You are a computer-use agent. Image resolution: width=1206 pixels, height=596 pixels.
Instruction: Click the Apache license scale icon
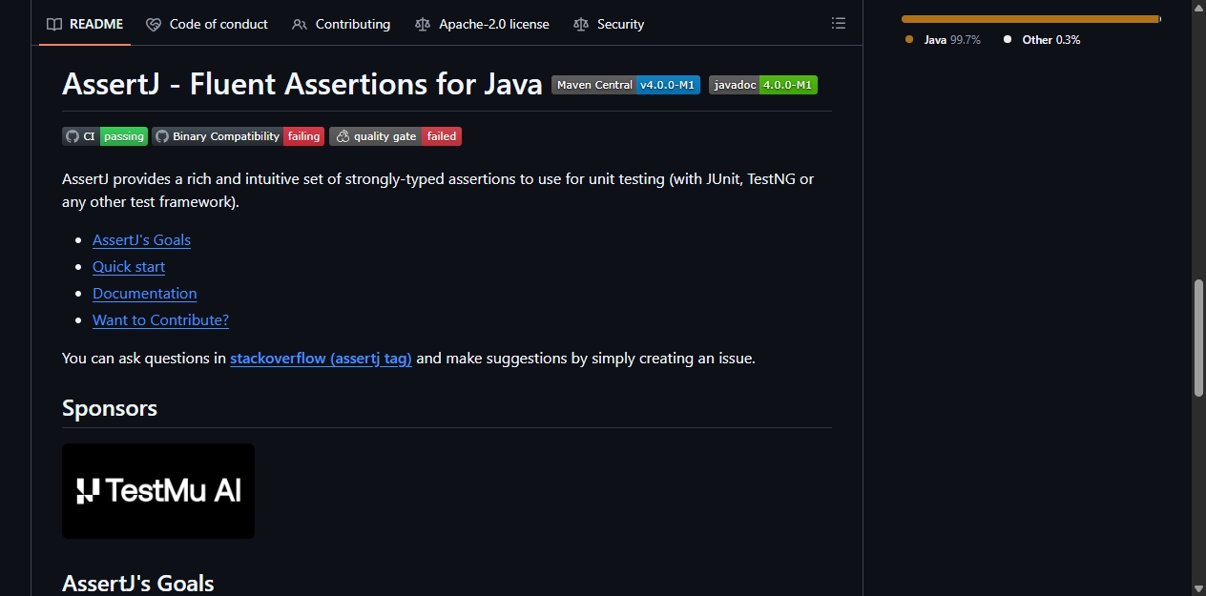click(x=423, y=24)
